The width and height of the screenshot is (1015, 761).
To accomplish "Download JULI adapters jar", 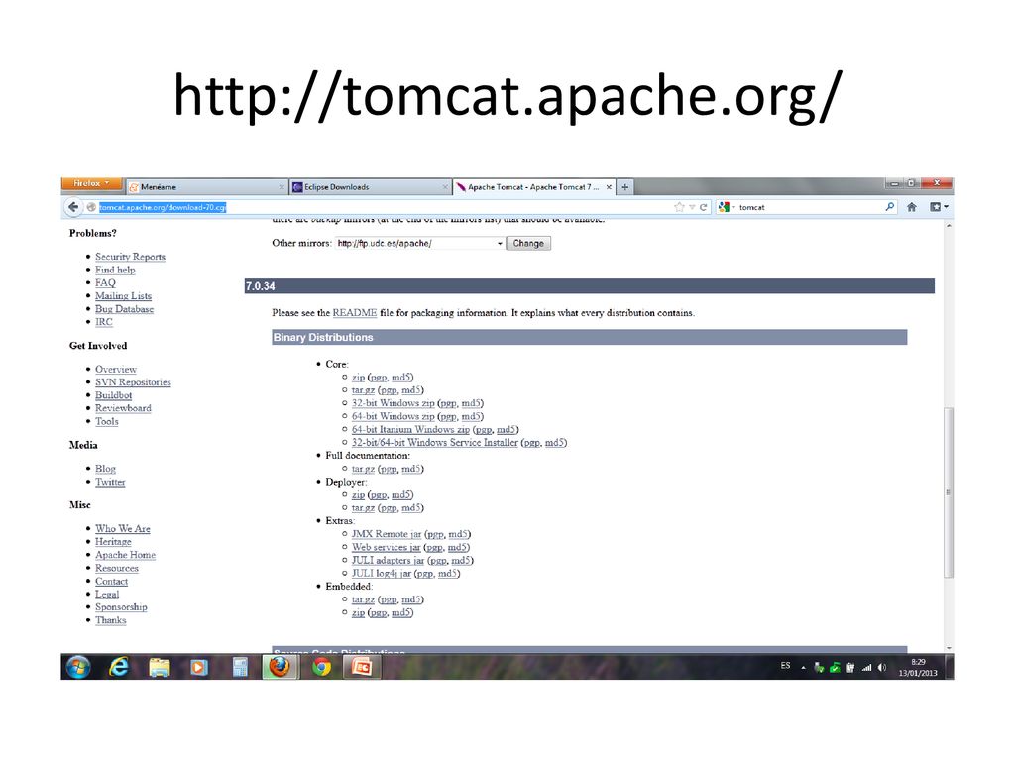I will coord(388,561).
